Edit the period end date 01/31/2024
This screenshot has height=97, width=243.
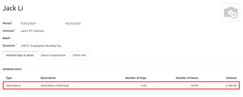73,24
